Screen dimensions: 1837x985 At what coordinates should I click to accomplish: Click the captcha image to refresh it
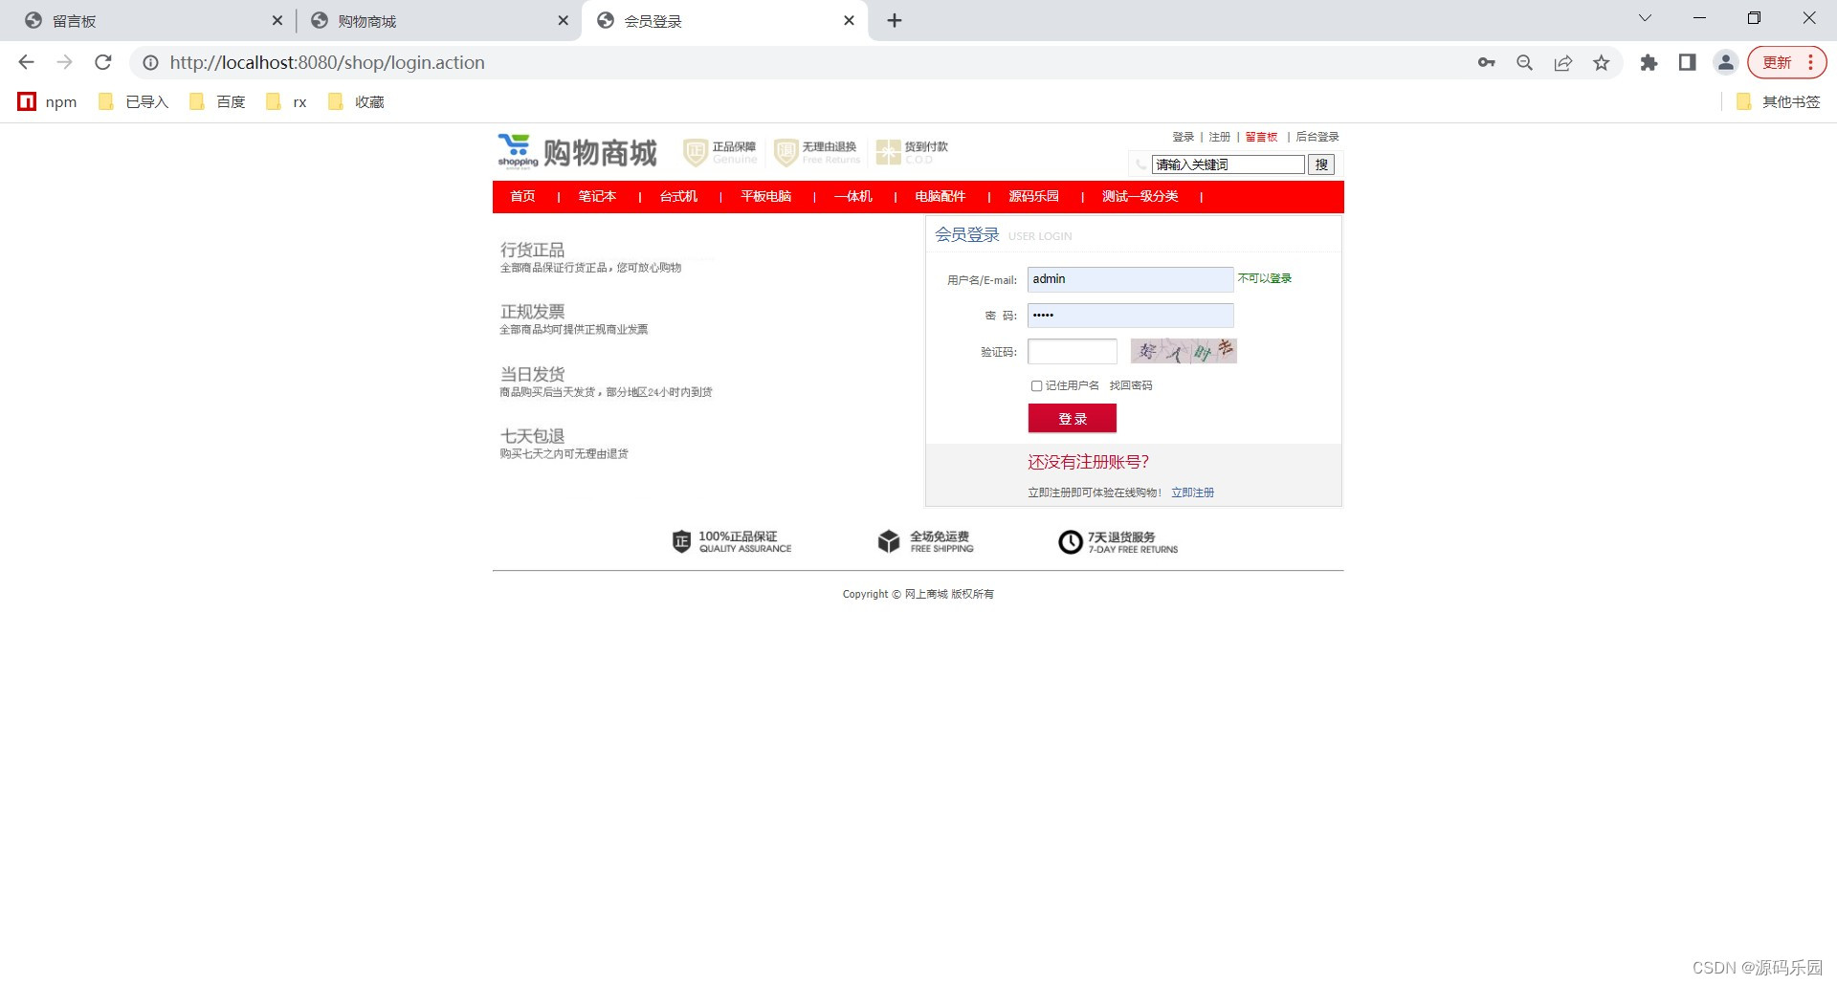click(1183, 351)
